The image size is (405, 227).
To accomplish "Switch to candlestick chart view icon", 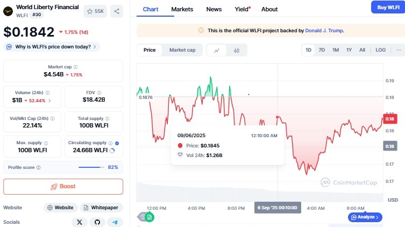I will [x=237, y=51].
